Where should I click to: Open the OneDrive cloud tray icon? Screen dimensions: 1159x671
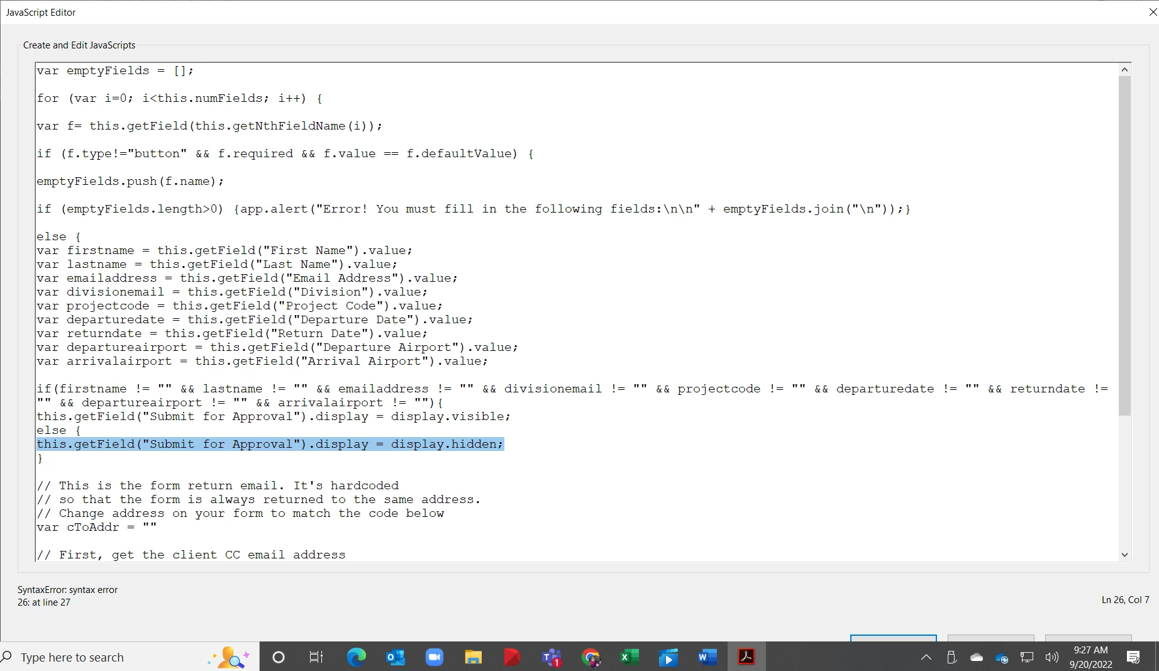tap(977, 657)
